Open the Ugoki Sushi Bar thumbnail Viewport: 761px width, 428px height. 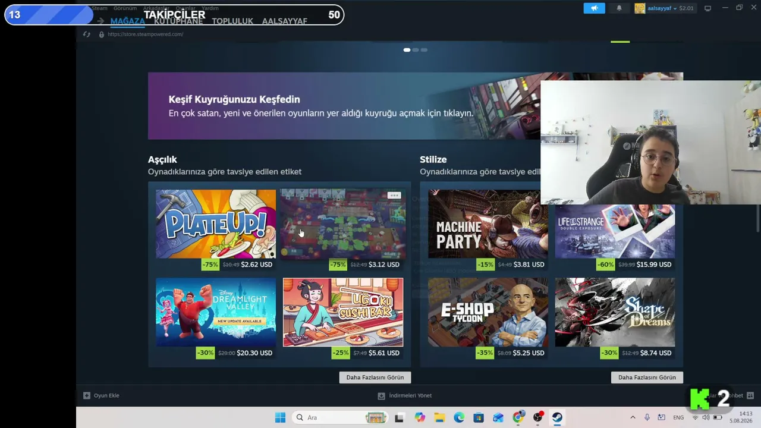[343, 312]
